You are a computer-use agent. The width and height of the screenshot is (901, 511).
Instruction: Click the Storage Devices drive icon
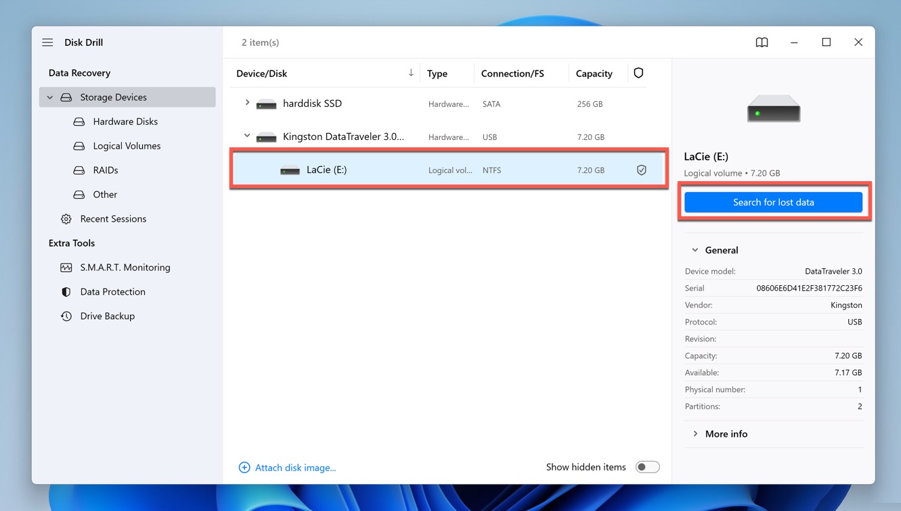click(66, 97)
